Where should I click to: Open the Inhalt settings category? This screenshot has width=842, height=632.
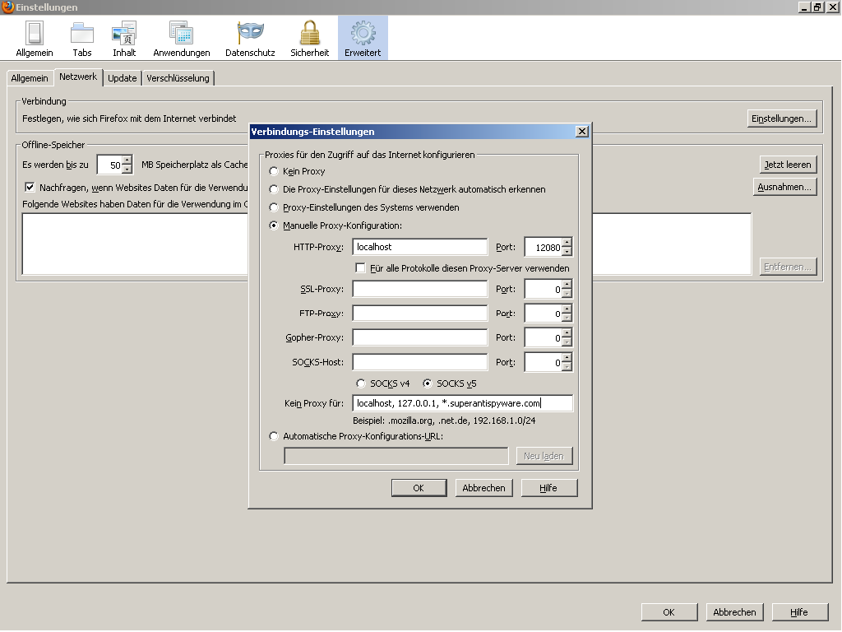(x=124, y=39)
